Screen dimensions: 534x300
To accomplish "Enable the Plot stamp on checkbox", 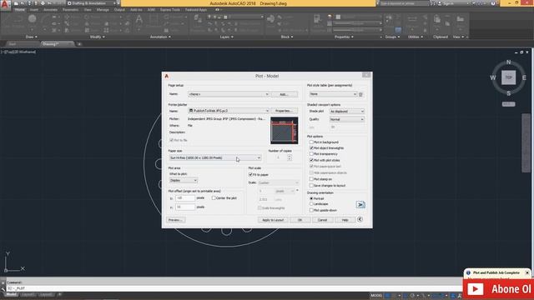I will [311, 179].
